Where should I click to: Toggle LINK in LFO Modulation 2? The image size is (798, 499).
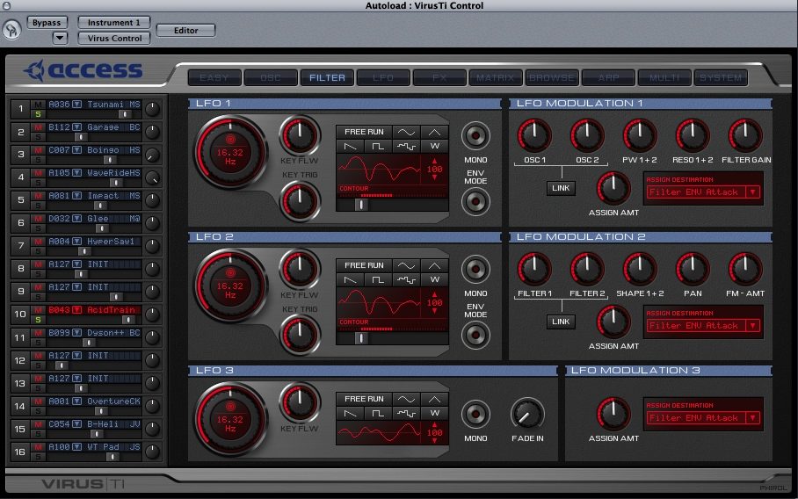coord(561,322)
